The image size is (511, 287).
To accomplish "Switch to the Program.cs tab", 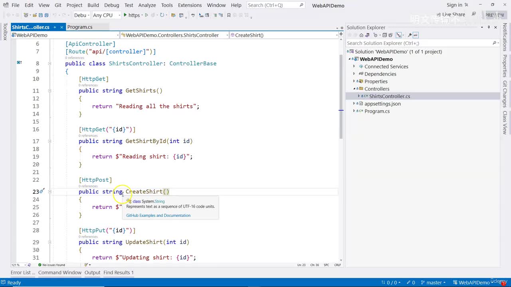I will coord(80,27).
